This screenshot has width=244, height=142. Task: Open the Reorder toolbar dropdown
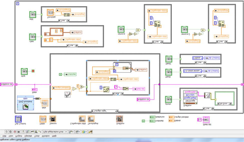coord(84,132)
